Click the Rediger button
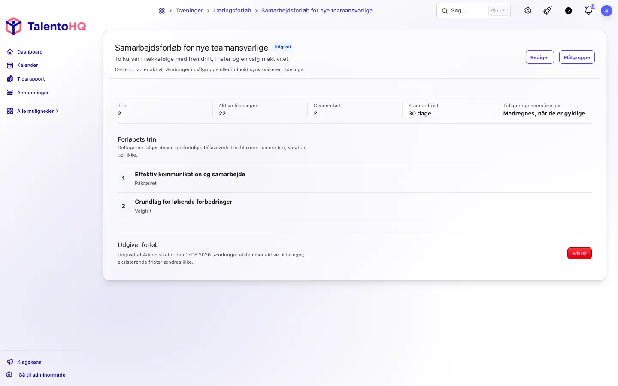Screen dimensions: 618x386 539,57
